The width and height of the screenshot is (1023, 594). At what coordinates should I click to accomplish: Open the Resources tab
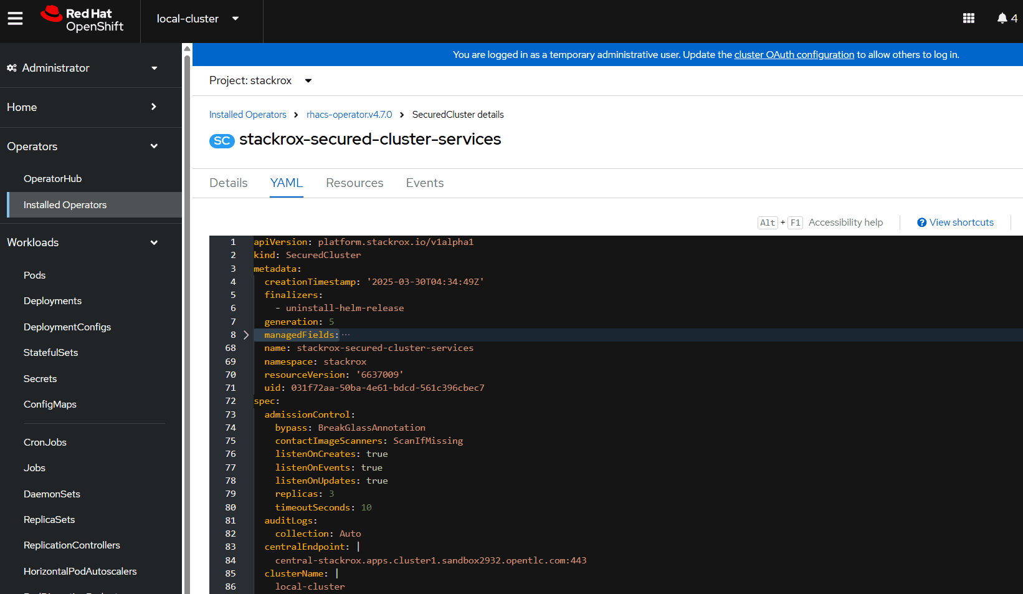click(354, 183)
